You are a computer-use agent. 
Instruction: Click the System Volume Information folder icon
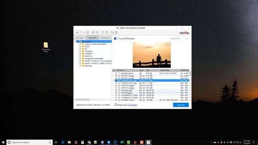tap(83, 44)
